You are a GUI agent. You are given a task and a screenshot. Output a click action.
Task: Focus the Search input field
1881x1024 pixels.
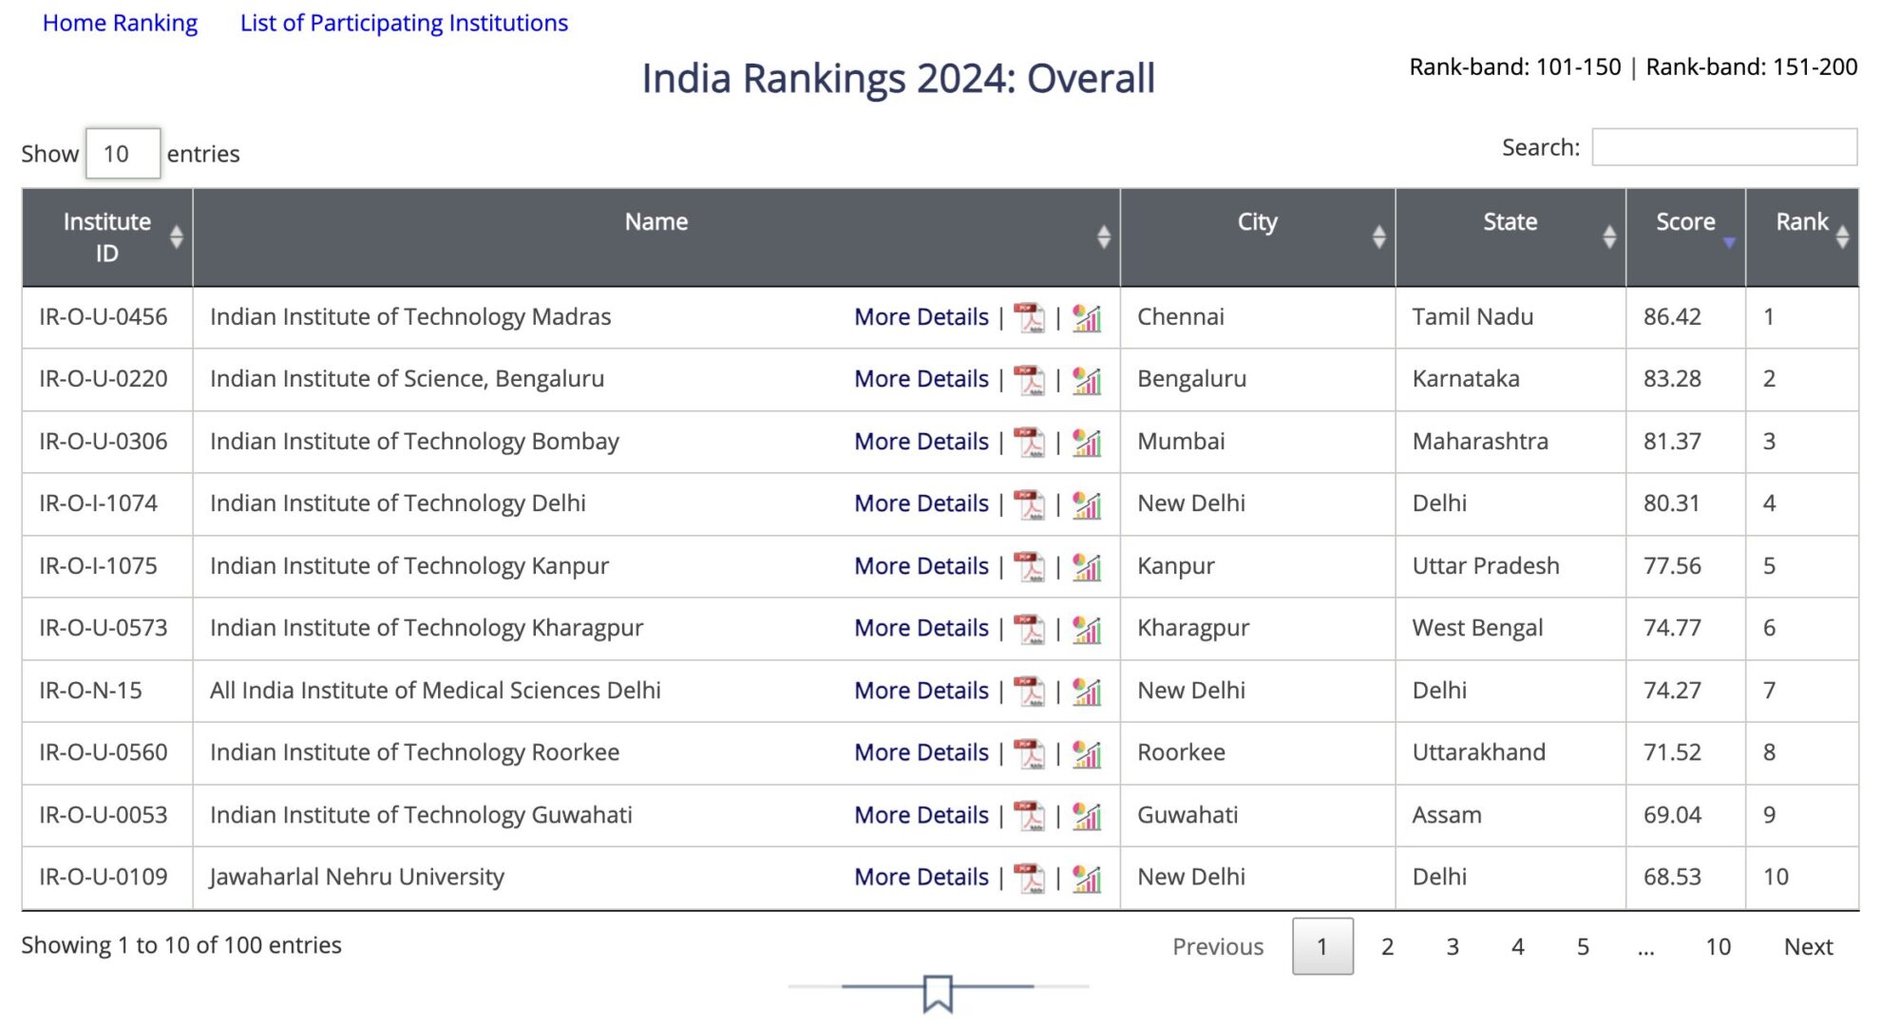[x=1724, y=147]
